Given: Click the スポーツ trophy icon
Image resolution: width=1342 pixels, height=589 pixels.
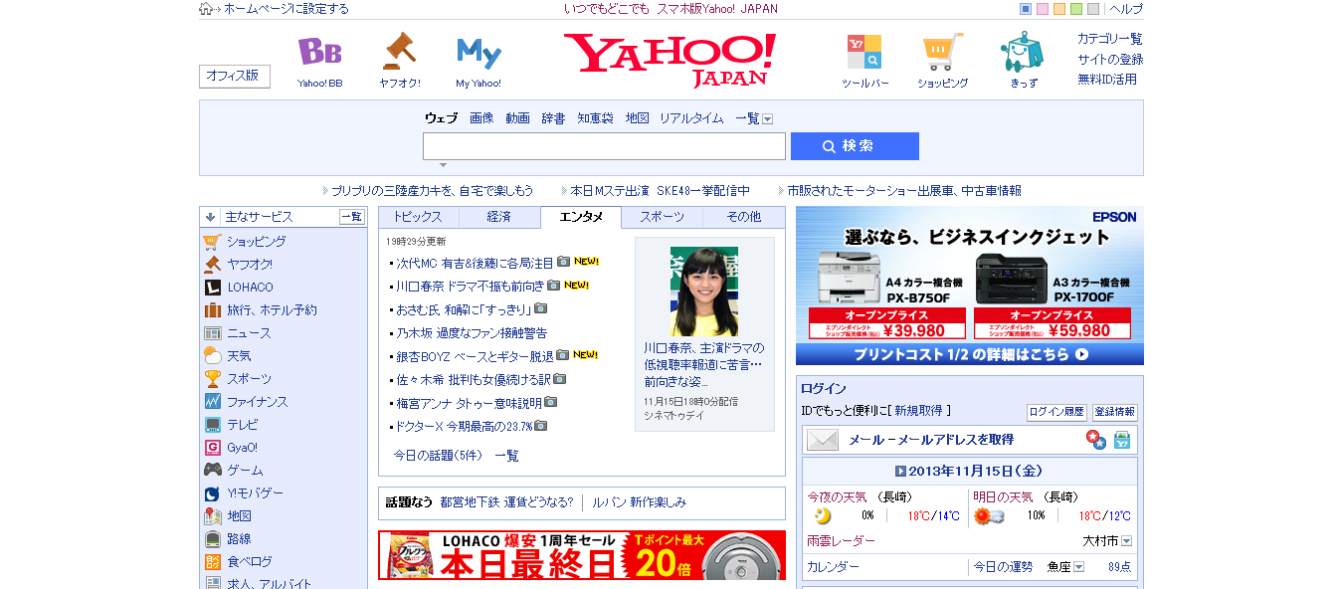Looking at the screenshot, I should click(212, 379).
